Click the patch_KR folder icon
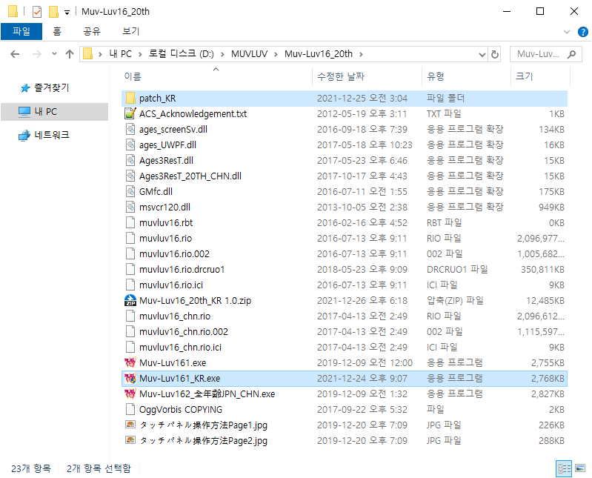 pyautogui.click(x=130, y=98)
